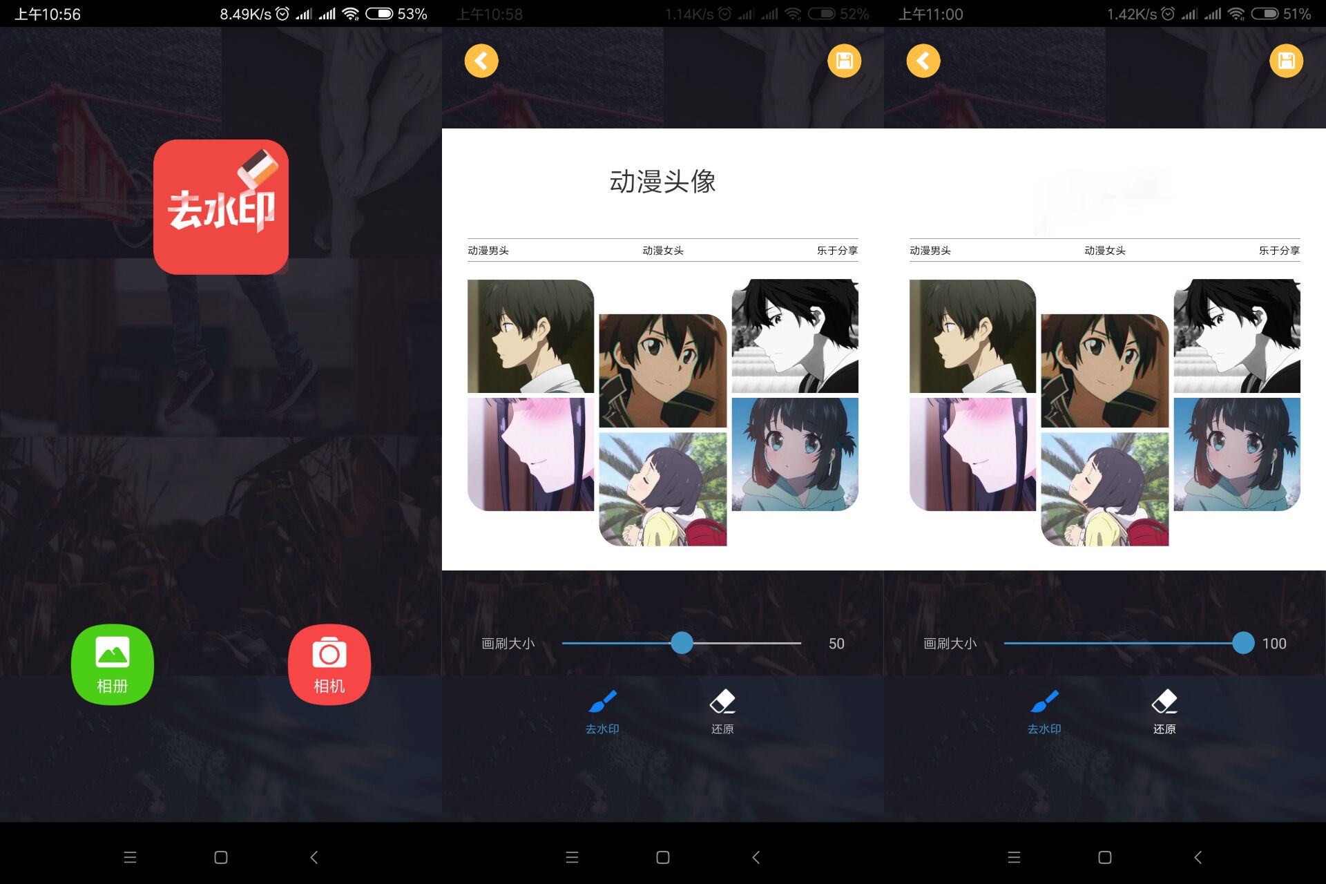Tap battery 51% indicator in right status bar
Screen dimensions: 1326x884
(x=1280, y=14)
